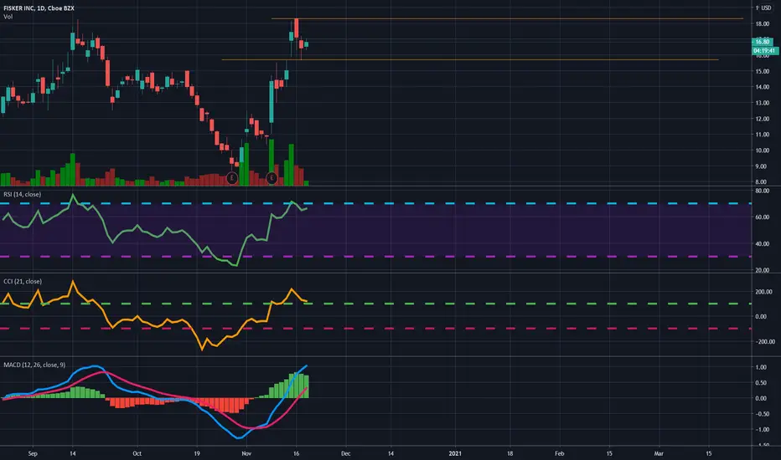Click the 9.00 price axis label

click(x=763, y=166)
